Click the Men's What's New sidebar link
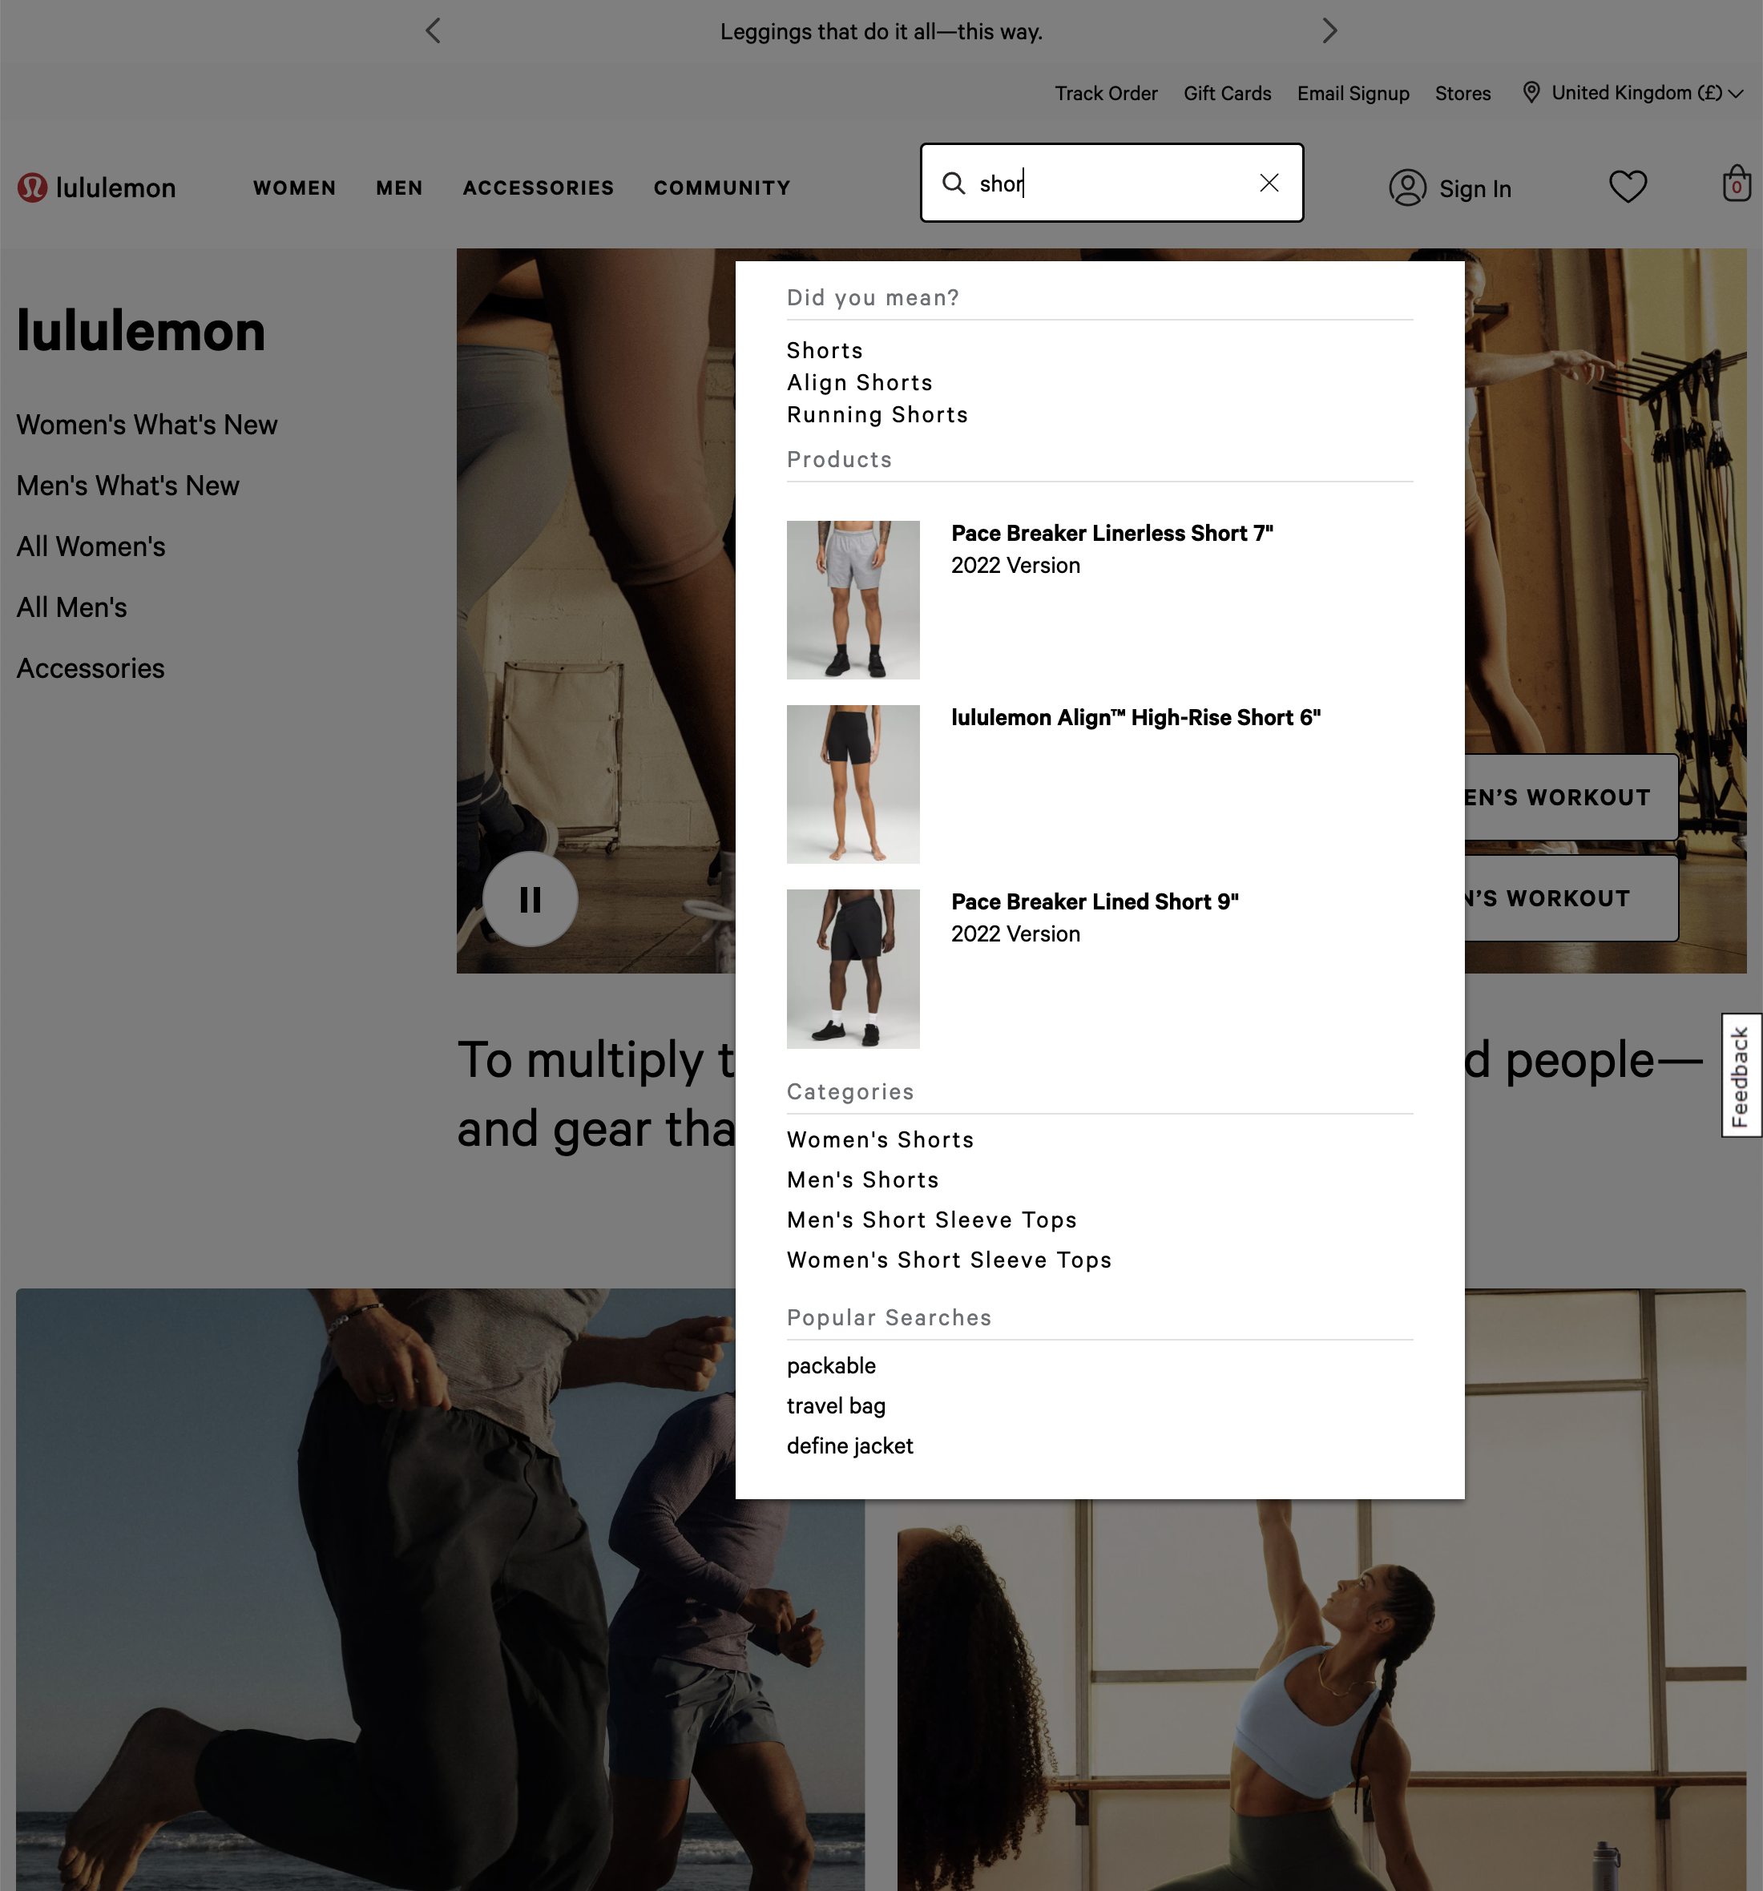The height and width of the screenshot is (1891, 1763). click(x=127, y=485)
